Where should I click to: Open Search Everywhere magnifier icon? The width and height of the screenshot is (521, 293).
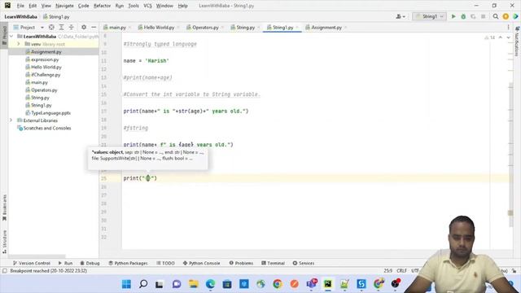(x=496, y=16)
